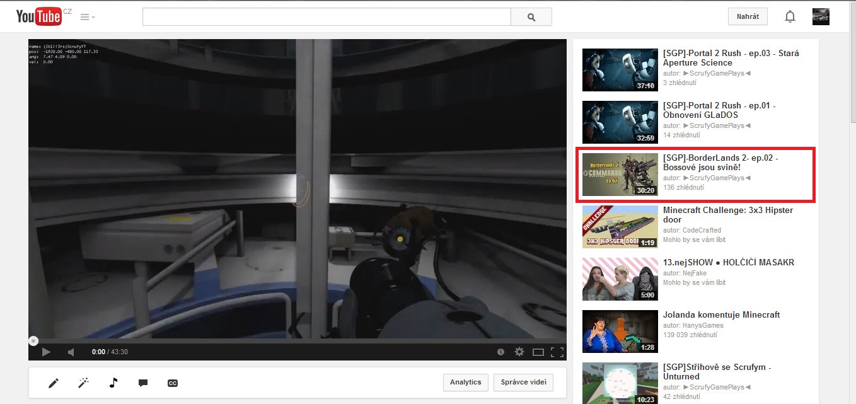856x404 pixels.
Task: Open the annotations speech bubble tool
Action: tap(143, 383)
